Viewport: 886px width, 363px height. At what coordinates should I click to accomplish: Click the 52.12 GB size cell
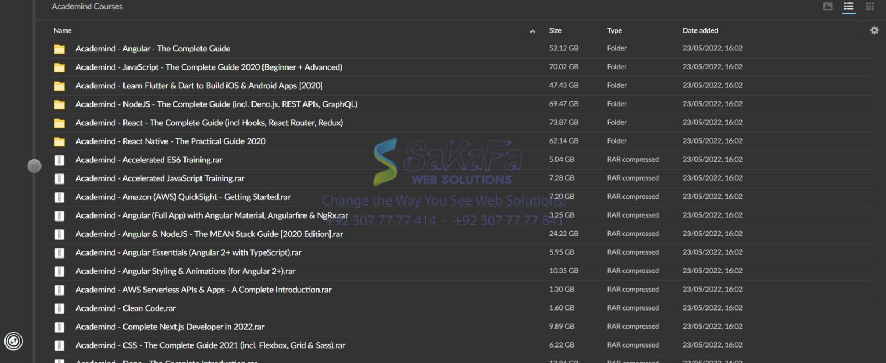click(563, 48)
